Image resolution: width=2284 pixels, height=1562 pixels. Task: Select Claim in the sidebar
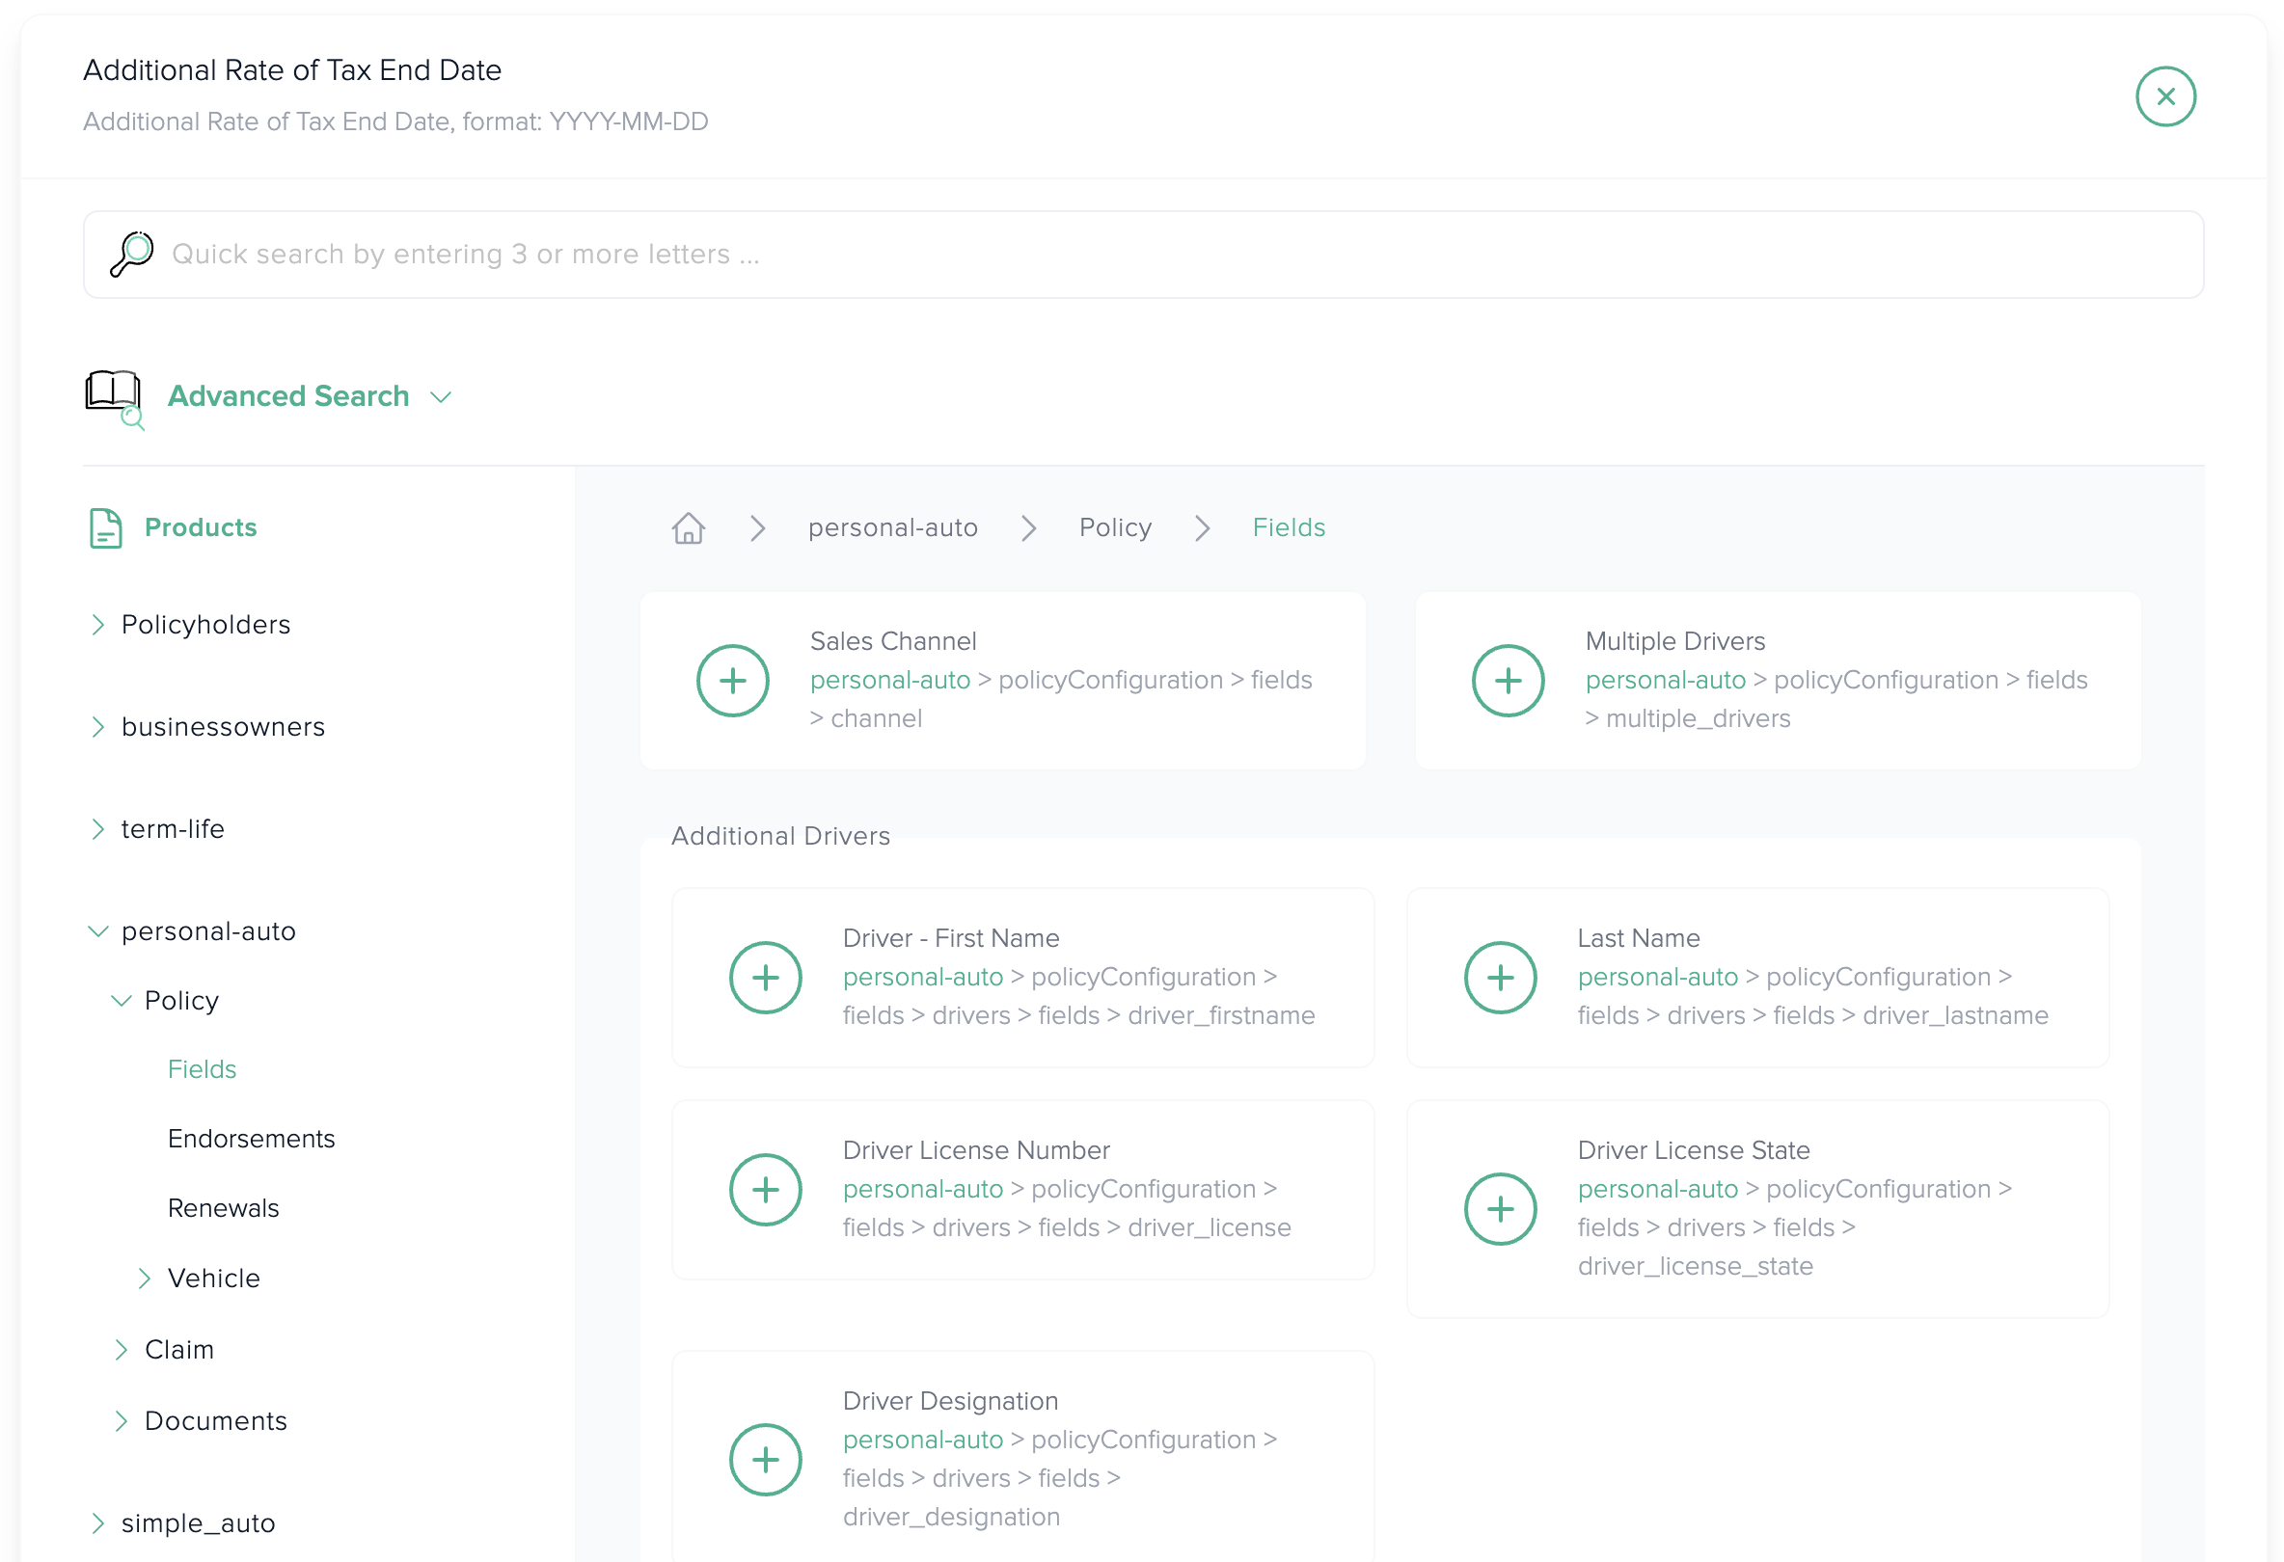coord(178,1350)
